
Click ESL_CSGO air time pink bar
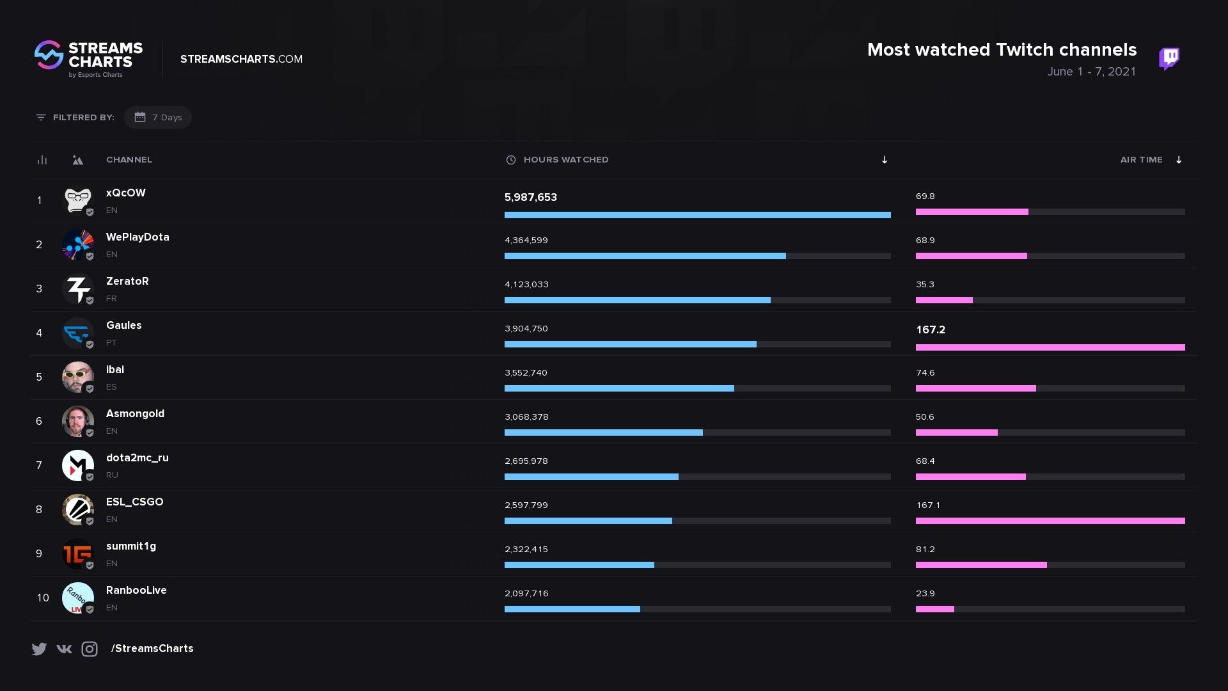coord(1050,521)
